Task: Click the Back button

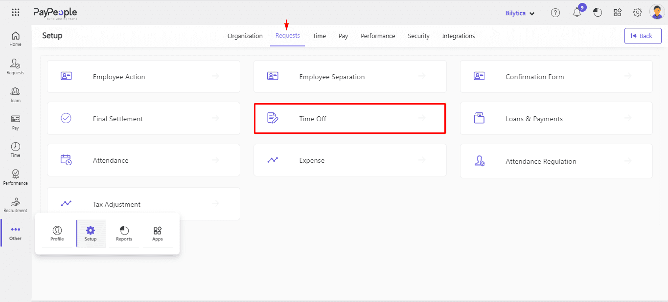Action: (x=643, y=36)
